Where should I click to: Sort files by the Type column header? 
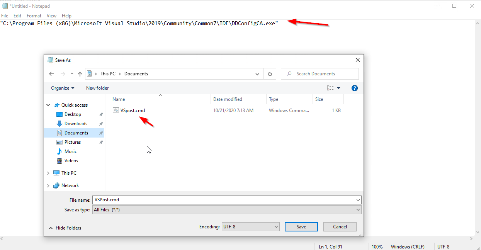(290, 99)
